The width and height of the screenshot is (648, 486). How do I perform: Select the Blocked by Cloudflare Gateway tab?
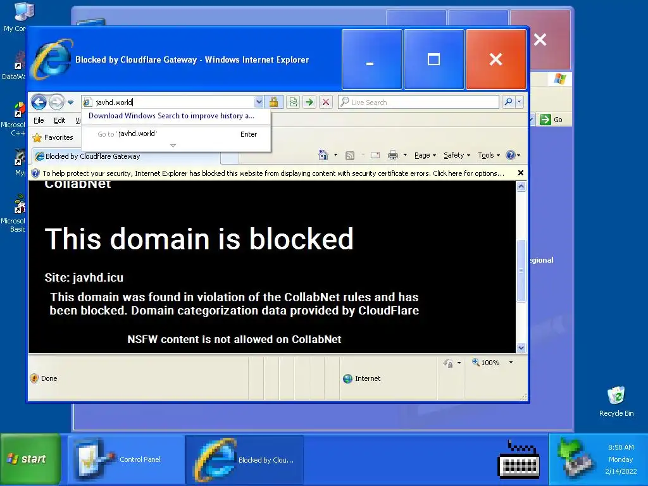(x=126, y=156)
